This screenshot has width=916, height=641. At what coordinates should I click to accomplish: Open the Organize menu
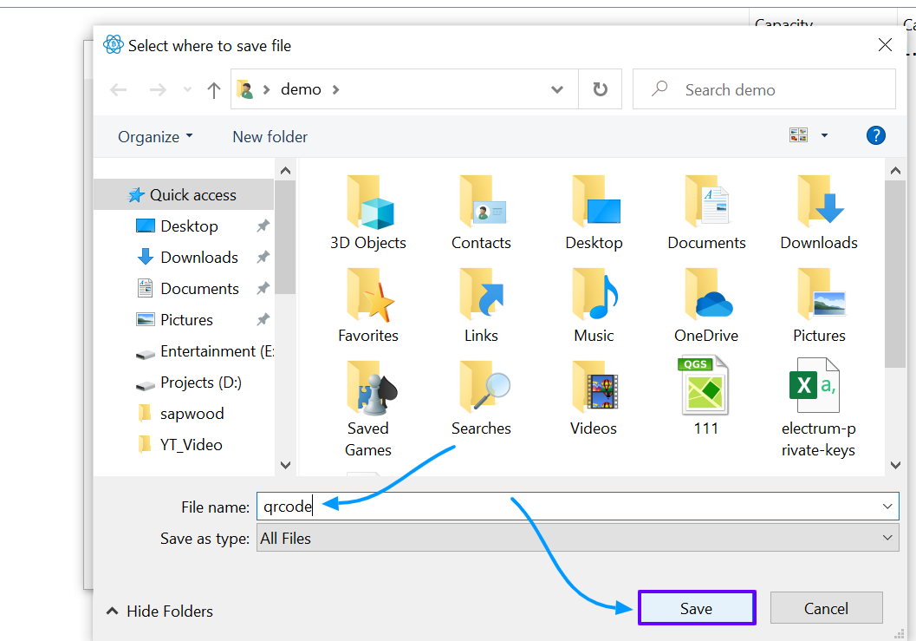click(155, 137)
